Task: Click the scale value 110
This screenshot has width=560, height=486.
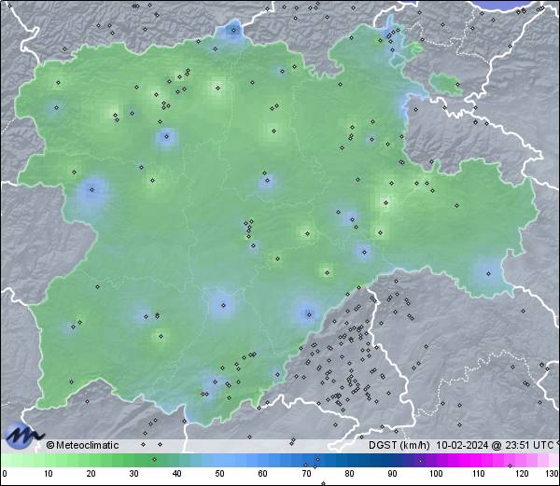Action: [479, 474]
